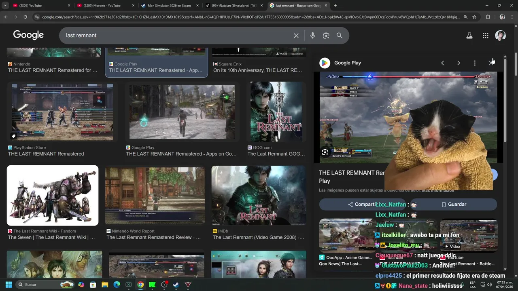518x291 pixels.
Task: Open Chrome from the taskbar
Action: (x=140, y=285)
